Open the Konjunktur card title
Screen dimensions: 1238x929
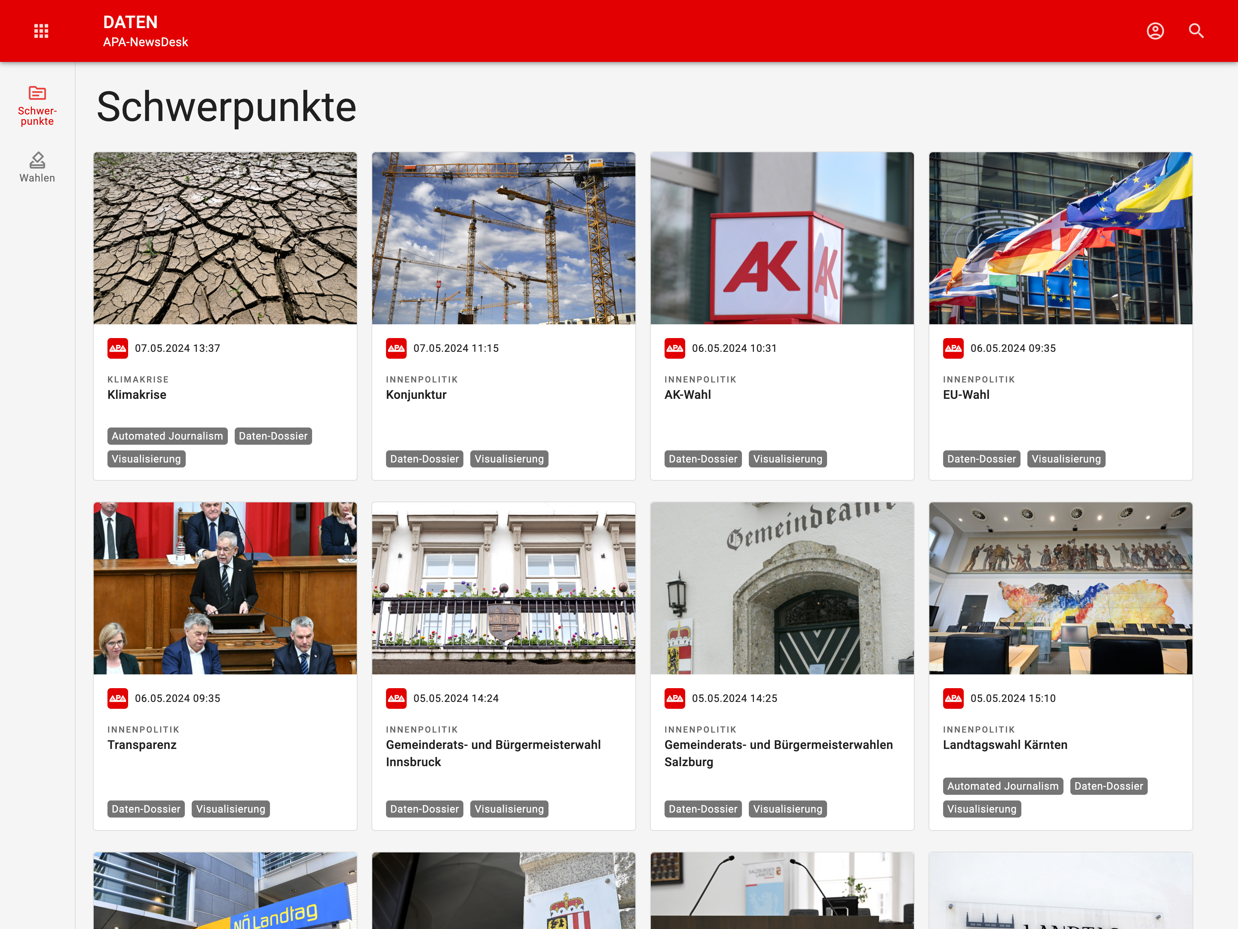(x=416, y=395)
